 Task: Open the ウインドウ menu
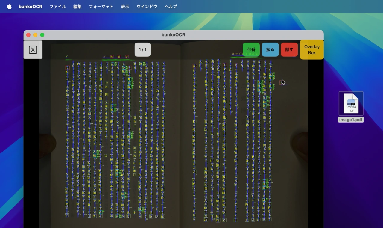(147, 6)
